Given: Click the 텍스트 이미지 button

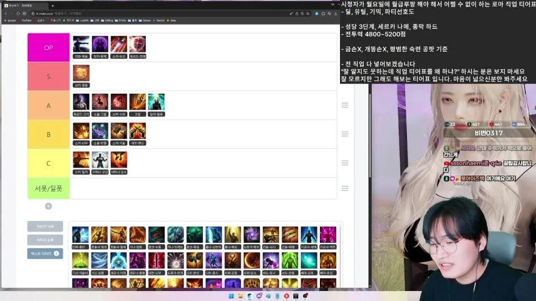Looking at the screenshot, I should pyautogui.click(x=45, y=254).
